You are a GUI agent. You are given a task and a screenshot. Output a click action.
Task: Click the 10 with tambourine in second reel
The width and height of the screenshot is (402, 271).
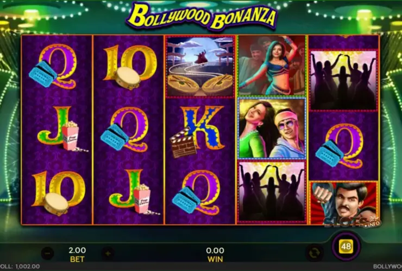tap(130, 67)
